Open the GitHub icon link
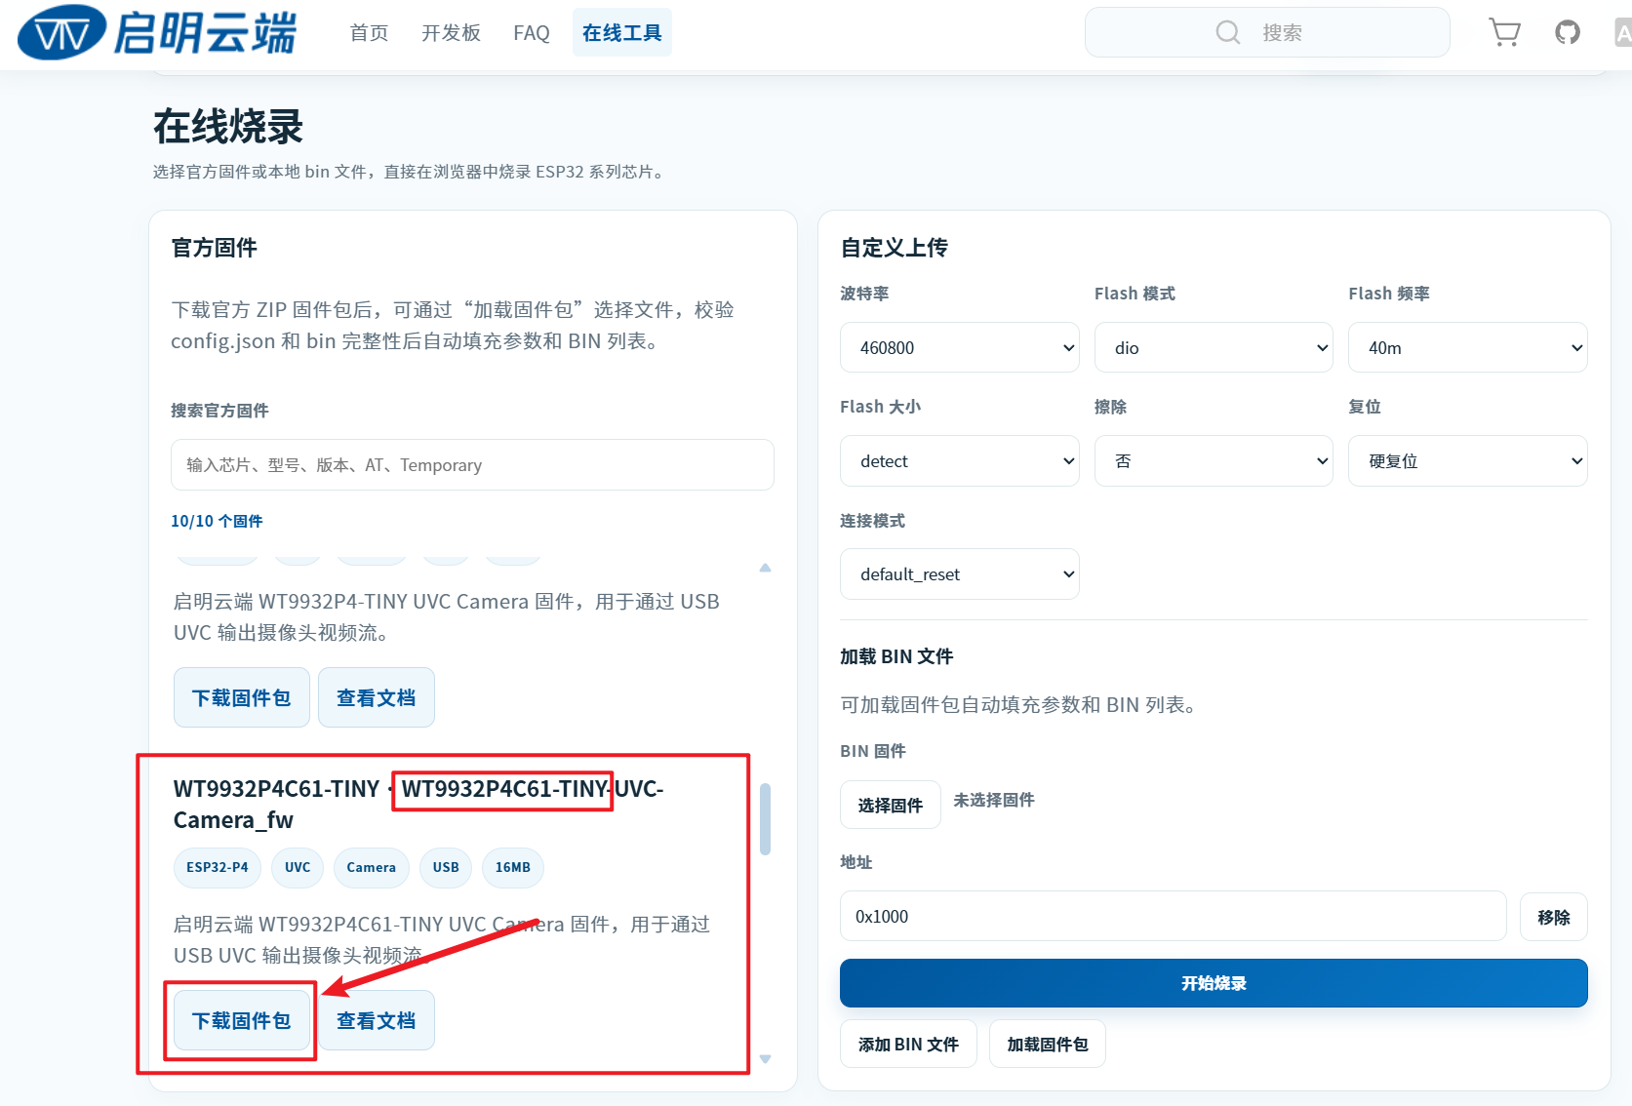1632x1106 pixels. tap(1568, 32)
